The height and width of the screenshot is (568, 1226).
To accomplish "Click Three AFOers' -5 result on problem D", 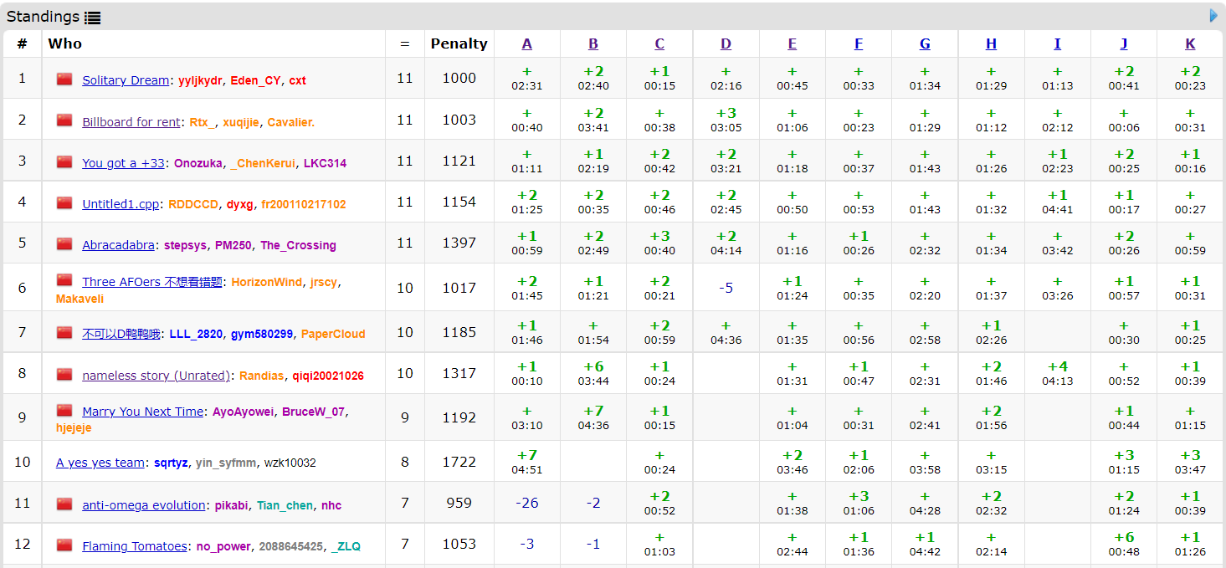I will (x=726, y=288).
